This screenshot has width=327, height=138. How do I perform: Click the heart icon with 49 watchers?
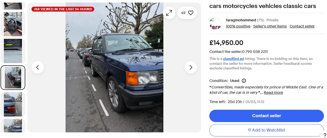coord(187,13)
